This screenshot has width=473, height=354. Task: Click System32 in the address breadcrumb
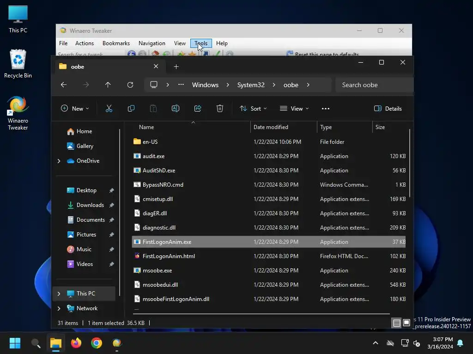251,85
